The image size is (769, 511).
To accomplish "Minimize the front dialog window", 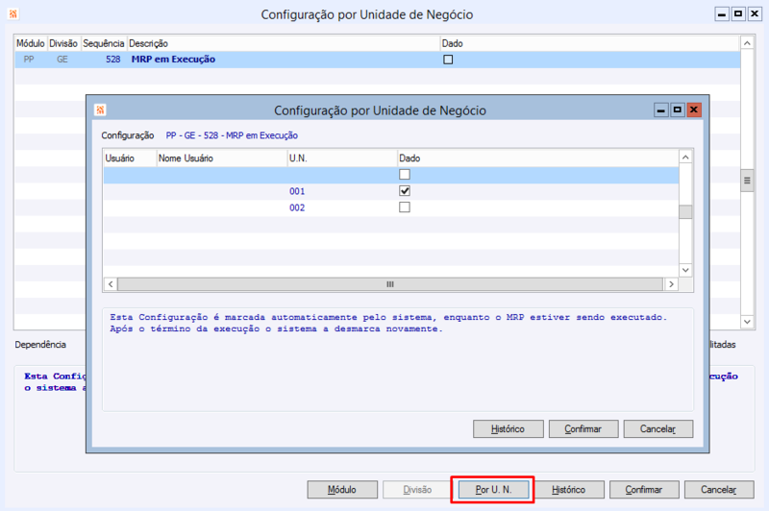I will pyautogui.click(x=661, y=109).
